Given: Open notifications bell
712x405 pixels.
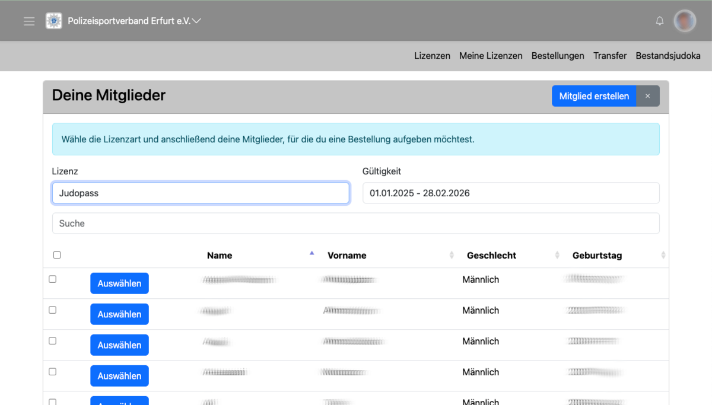Looking at the screenshot, I should click(x=659, y=21).
